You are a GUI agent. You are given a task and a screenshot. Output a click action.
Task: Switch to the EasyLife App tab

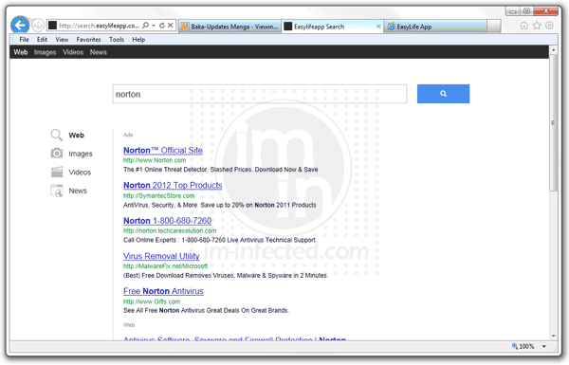point(435,27)
